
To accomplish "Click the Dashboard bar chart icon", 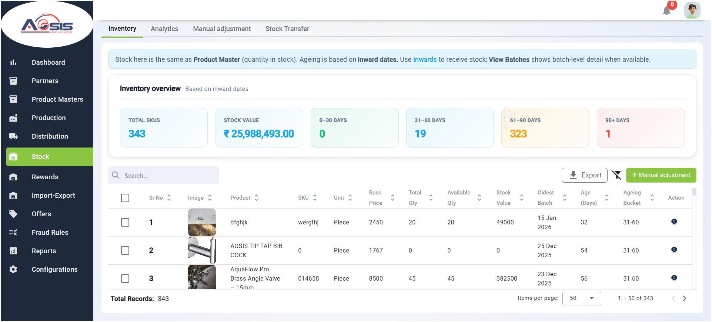I will pyautogui.click(x=13, y=62).
